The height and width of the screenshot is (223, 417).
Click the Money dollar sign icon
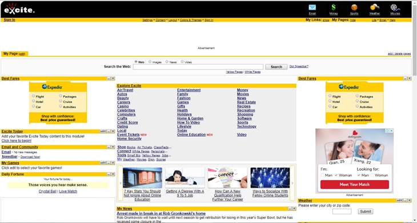[334, 7]
